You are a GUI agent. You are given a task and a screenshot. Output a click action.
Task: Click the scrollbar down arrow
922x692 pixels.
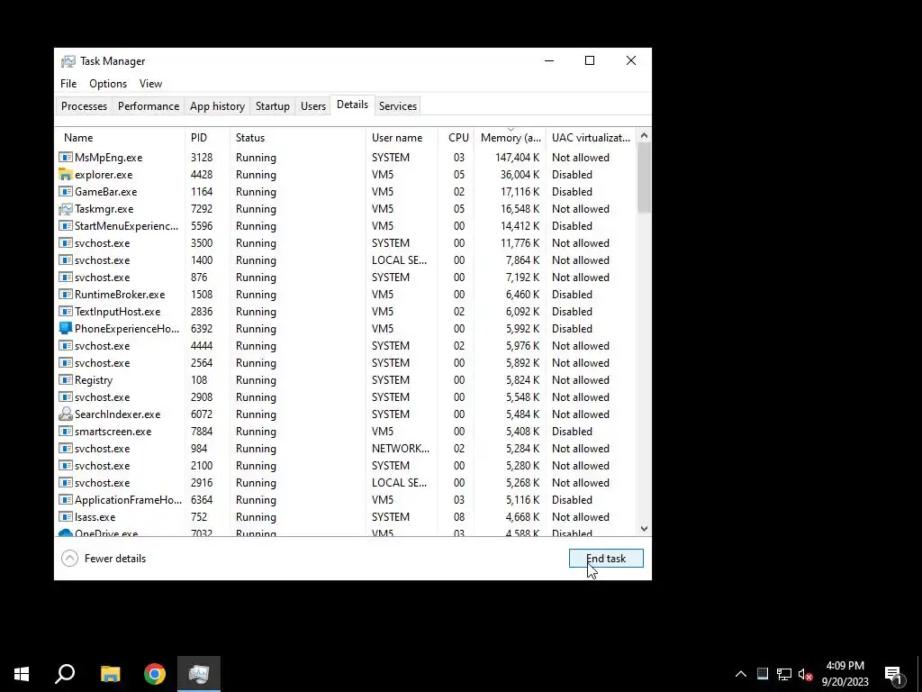[644, 529]
